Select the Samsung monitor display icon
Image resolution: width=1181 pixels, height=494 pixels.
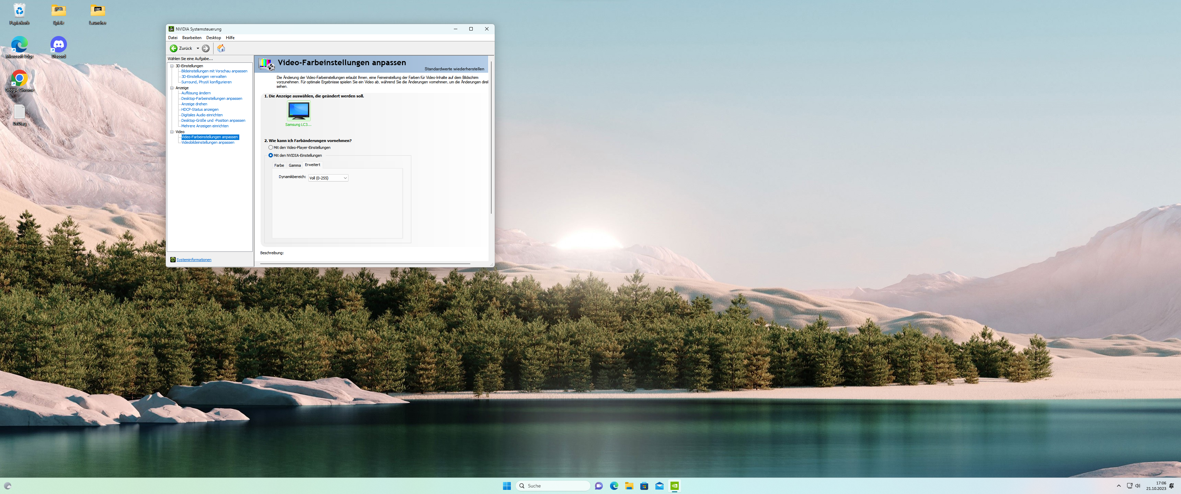coord(298,110)
